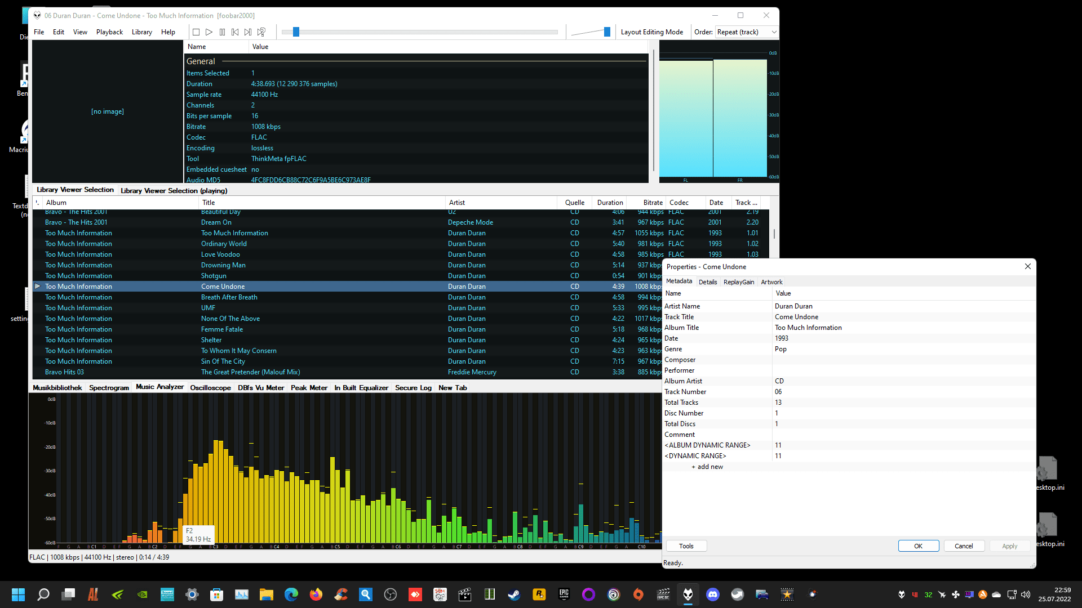The image size is (1082, 608).
Task: Click the volume slider handle
Action: click(x=607, y=32)
